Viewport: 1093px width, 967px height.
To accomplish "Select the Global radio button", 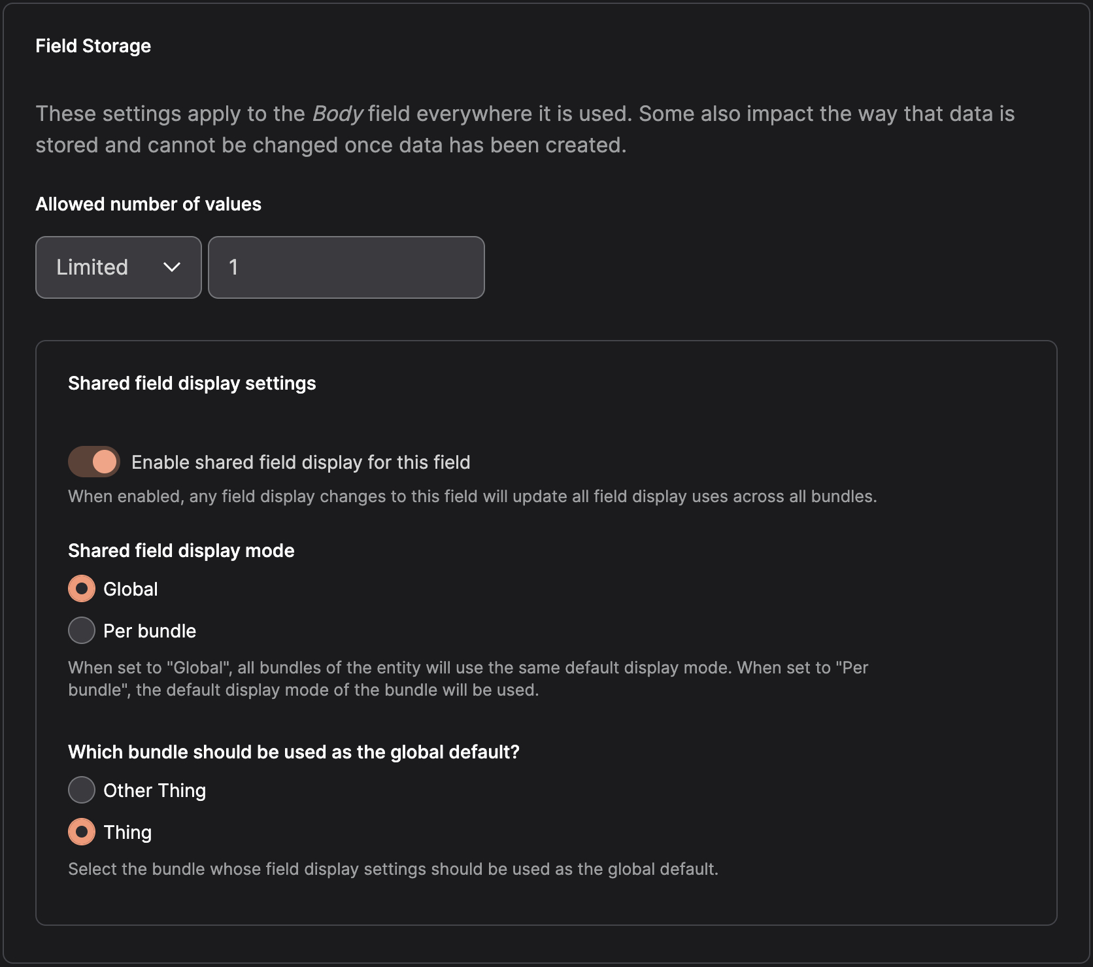I will tap(82, 588).
